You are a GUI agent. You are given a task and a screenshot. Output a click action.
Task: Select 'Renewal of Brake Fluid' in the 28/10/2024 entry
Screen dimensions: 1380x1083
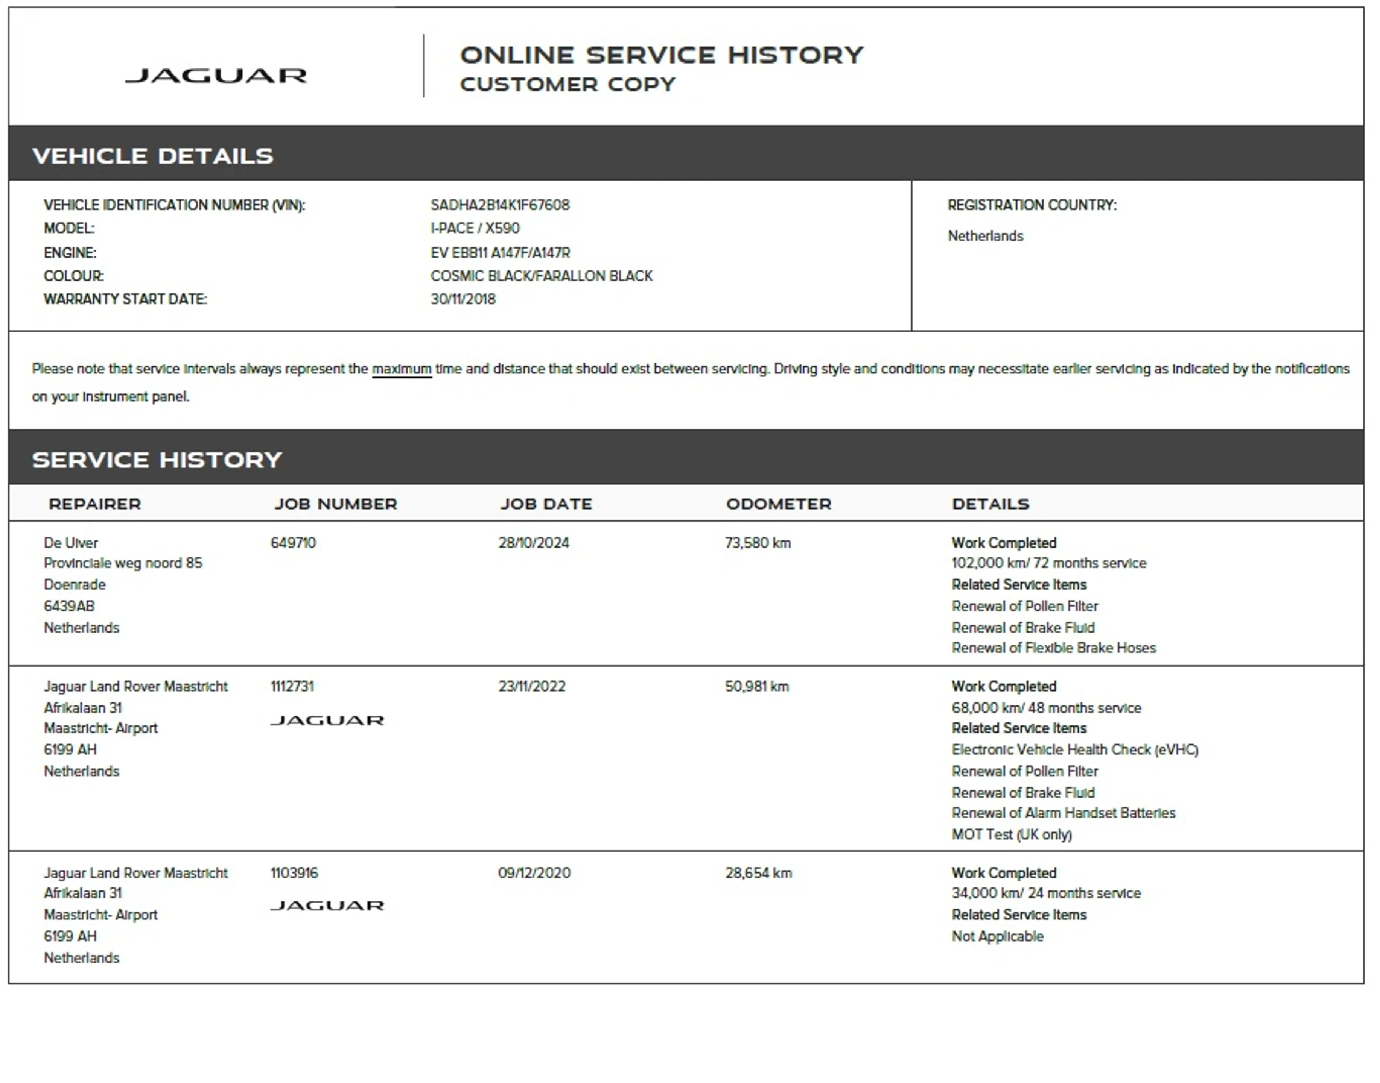click(1023, 628)
